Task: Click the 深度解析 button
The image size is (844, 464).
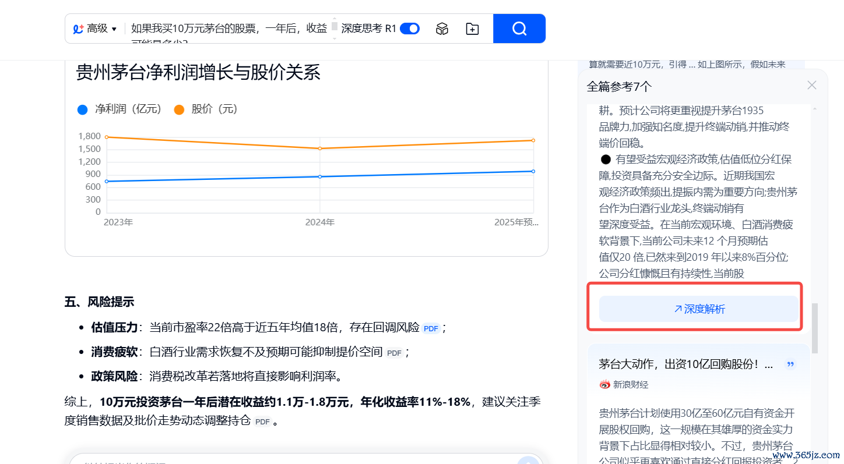Action: tap(698, 309)
